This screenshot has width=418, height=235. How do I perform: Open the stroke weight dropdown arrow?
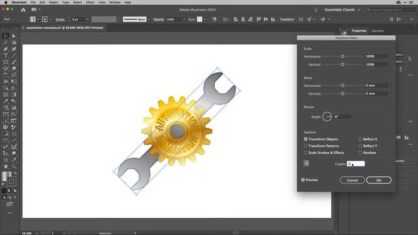[x=87, y=19]
